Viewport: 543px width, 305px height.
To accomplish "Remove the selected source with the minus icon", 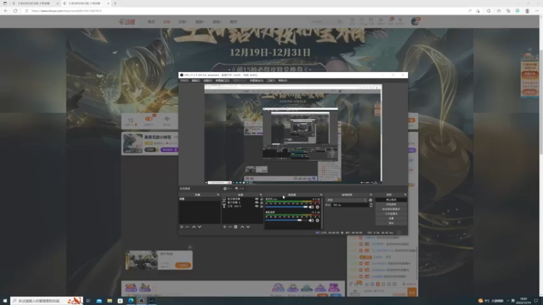I will pos(230,227).
